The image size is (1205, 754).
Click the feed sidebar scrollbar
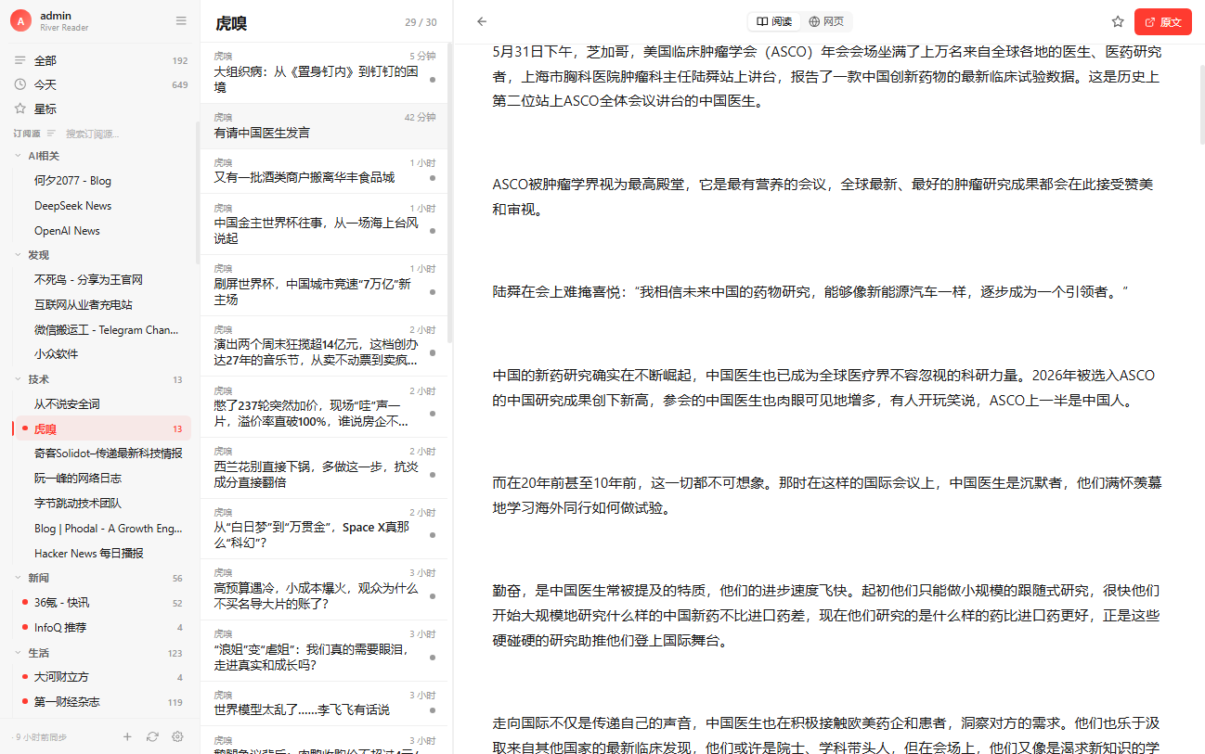[196, 194]
